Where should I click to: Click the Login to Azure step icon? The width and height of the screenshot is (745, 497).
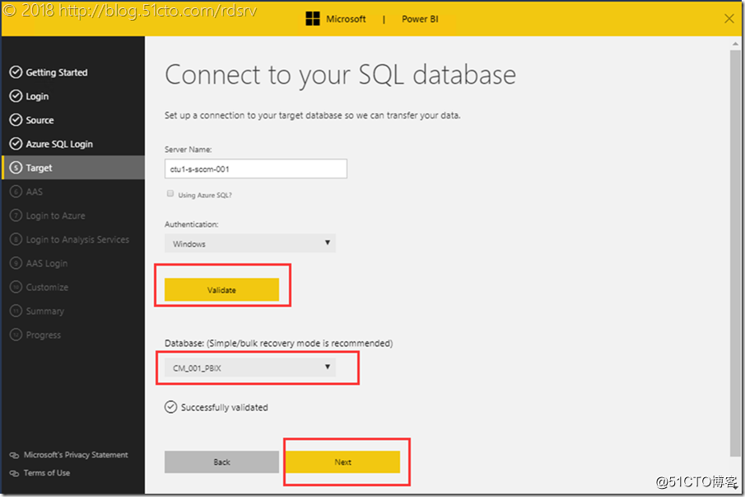click(16, 216)
